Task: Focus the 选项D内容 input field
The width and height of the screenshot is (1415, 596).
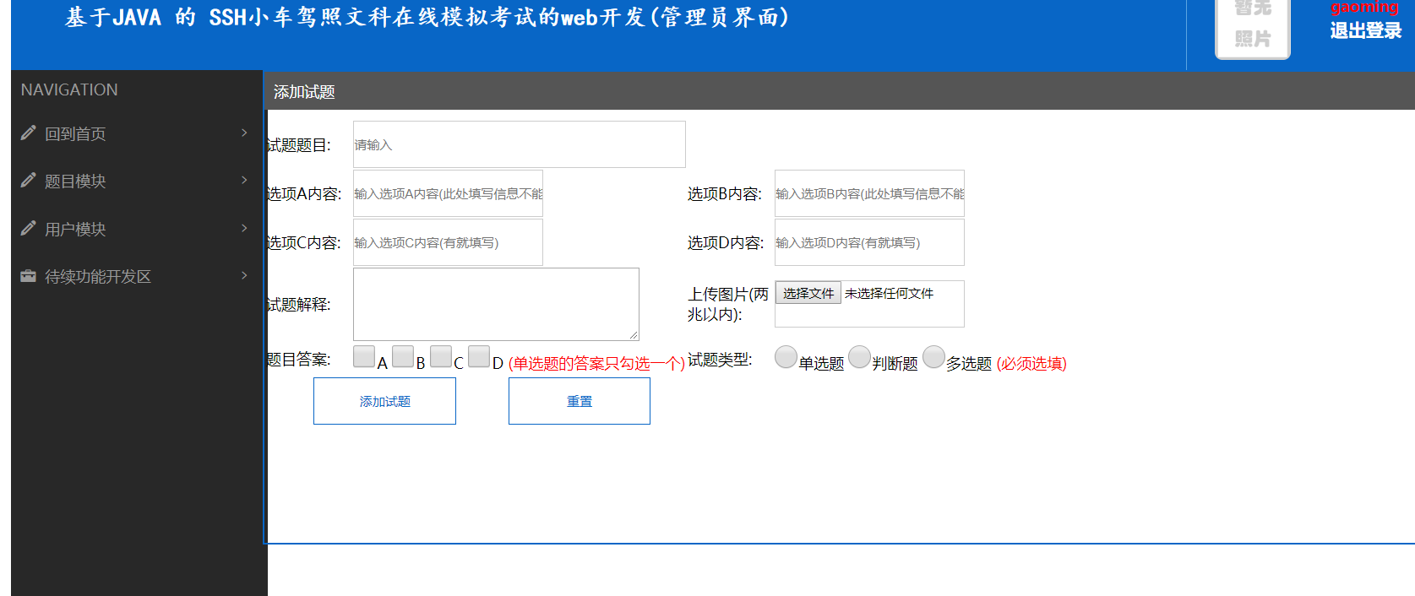Action: pos(869,242)
